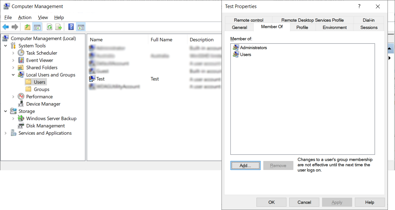The height and width of the screenshot is (210, 395).
Task: Select Task Scheduler clock icon
Action: 21,53
